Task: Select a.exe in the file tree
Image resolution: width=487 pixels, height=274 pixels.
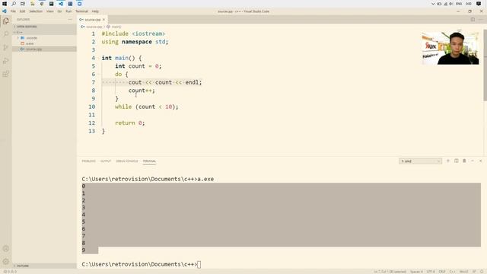Action: (44, 43)
